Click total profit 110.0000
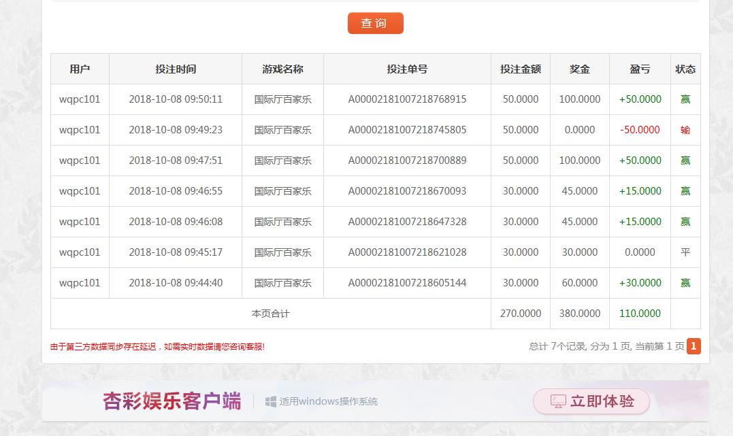Viewport: 733px width, 436px height. point(640,314)
